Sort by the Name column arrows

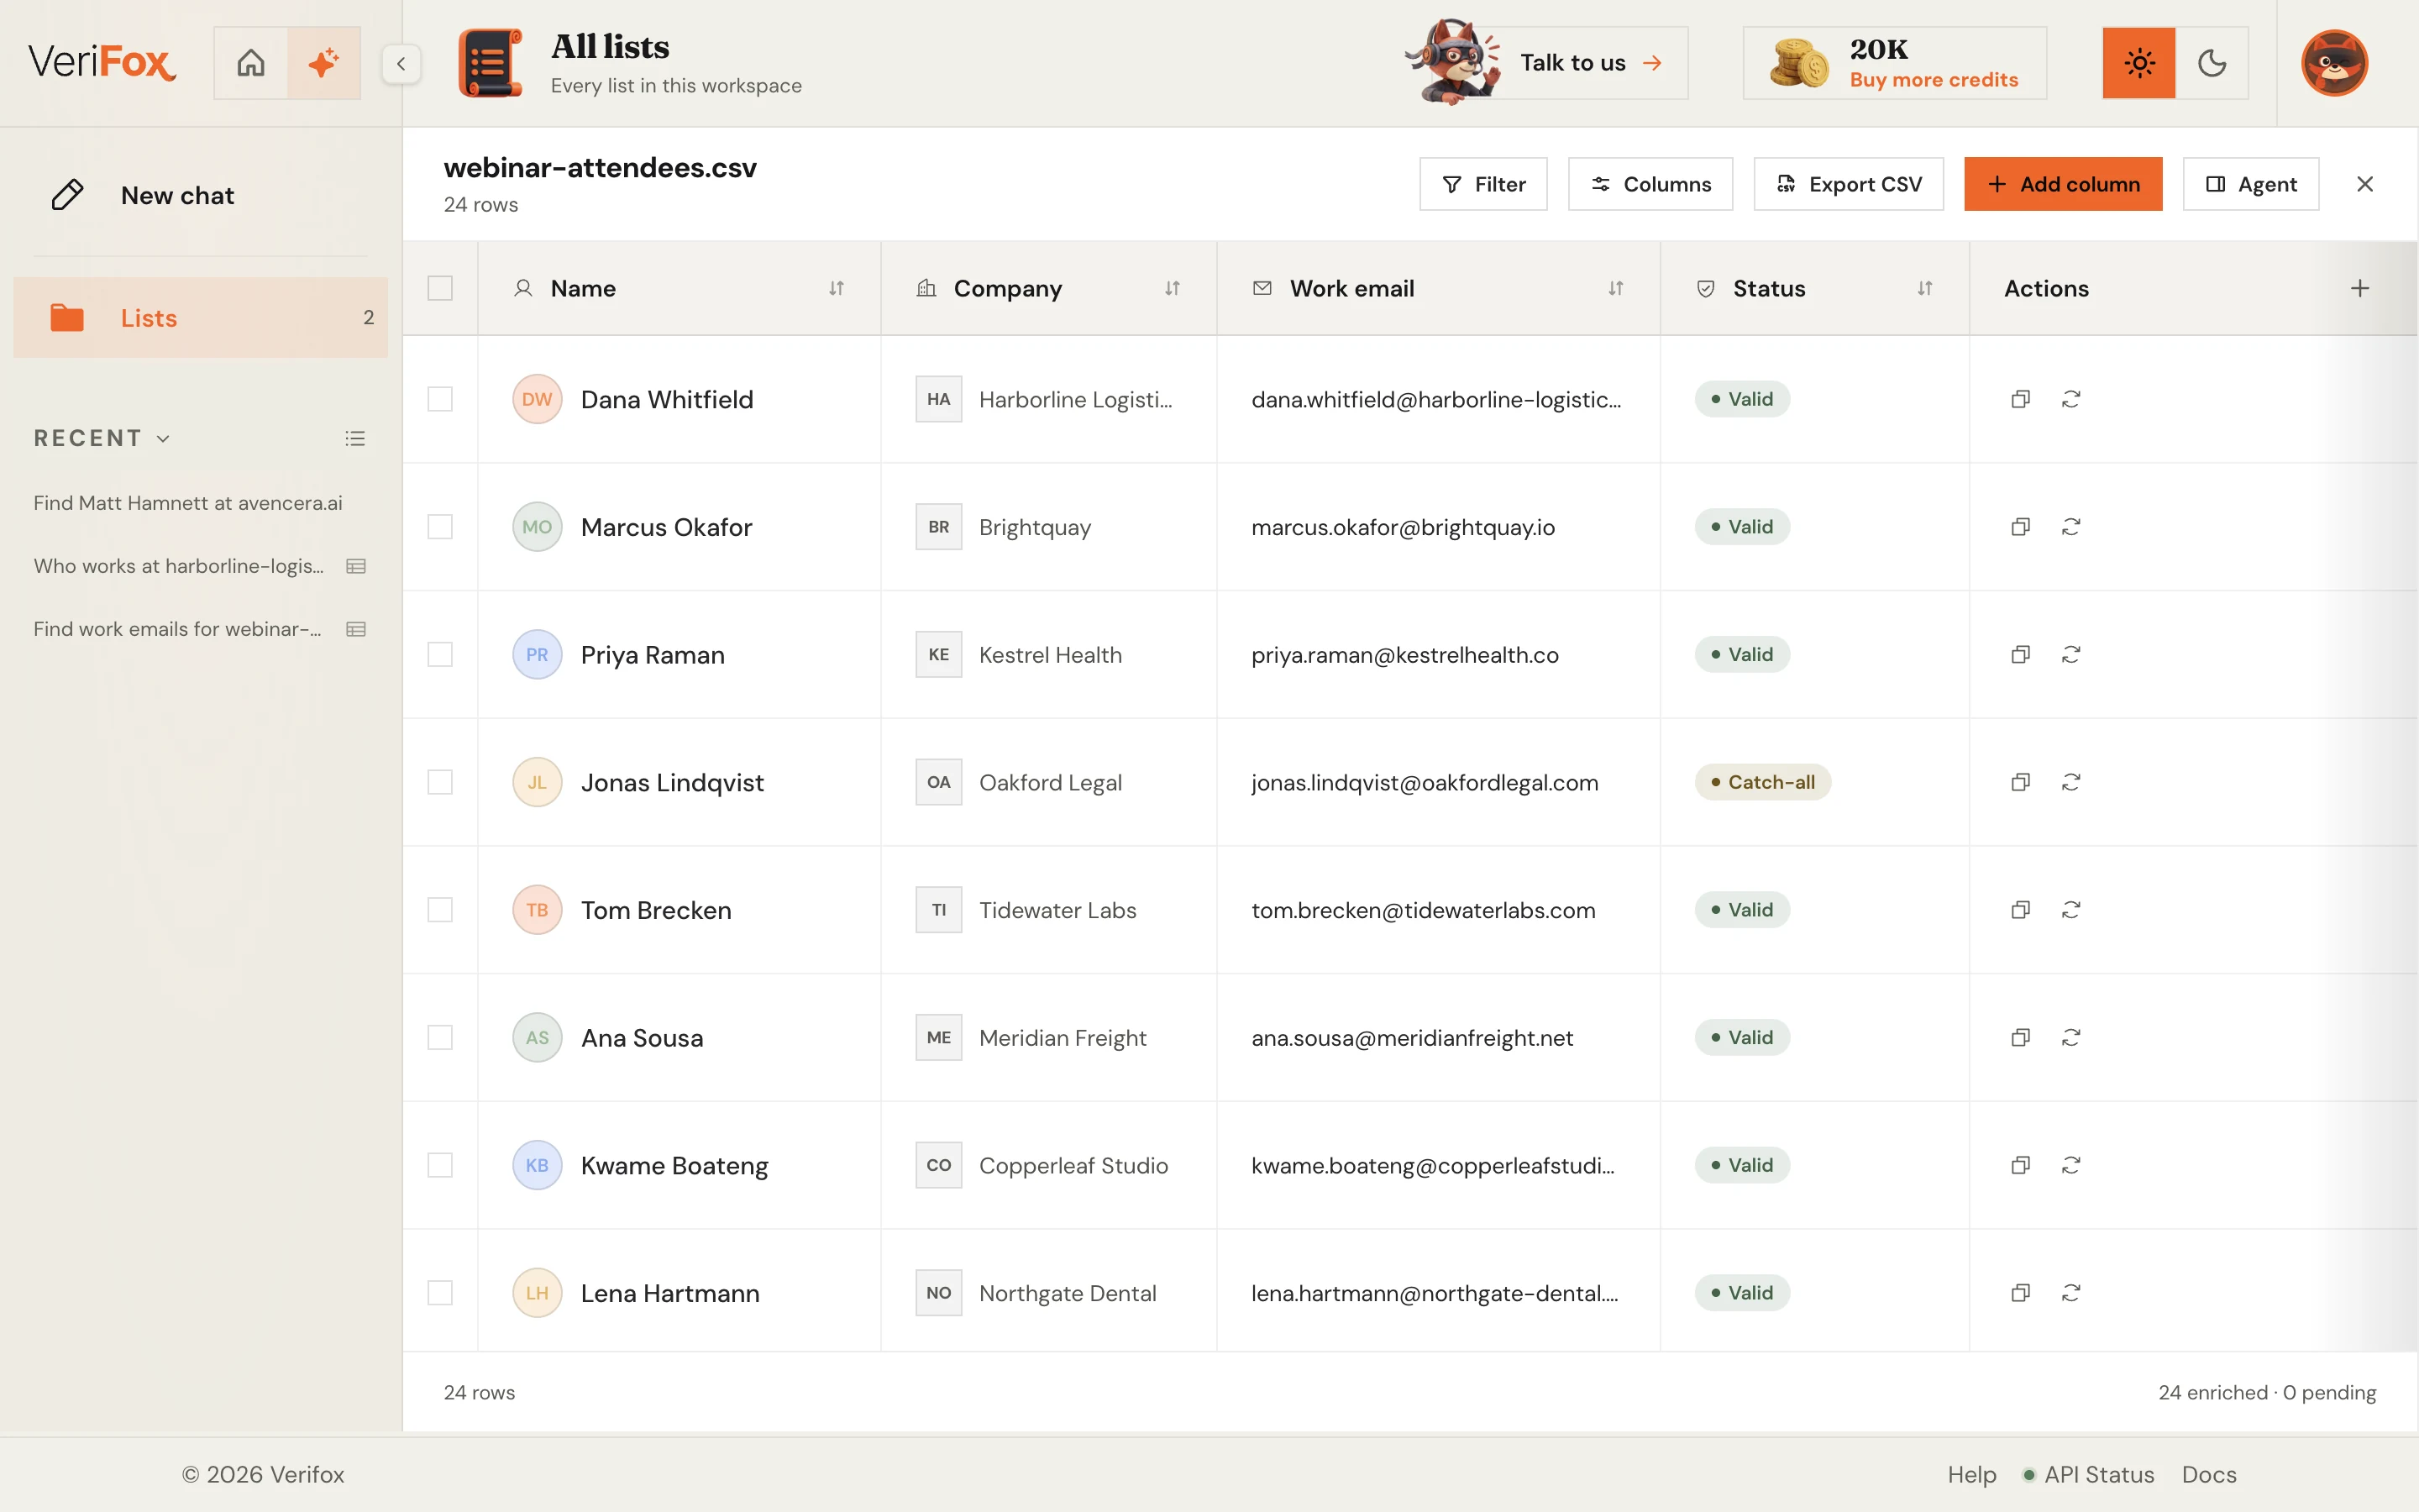[837, 288]
